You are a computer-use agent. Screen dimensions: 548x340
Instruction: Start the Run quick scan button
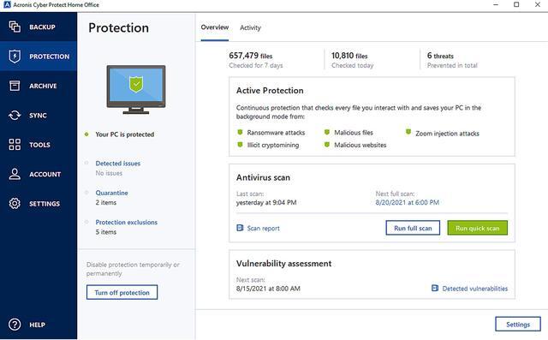click(x=478, y=228)
